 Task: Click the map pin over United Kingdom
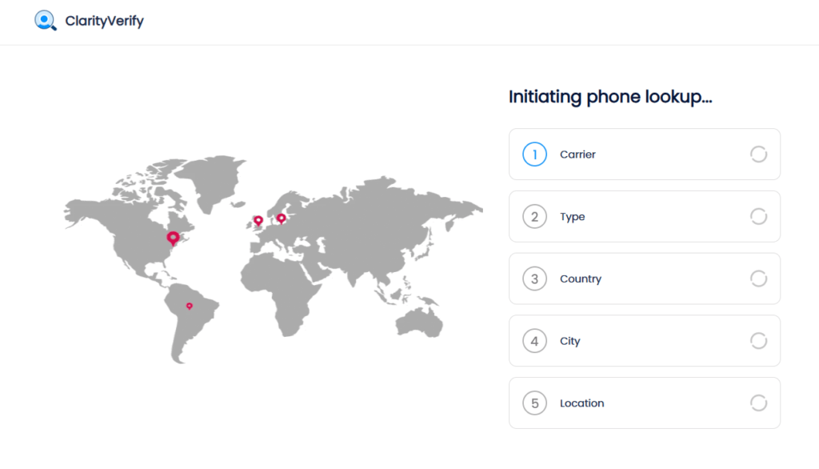coord(258,220)
